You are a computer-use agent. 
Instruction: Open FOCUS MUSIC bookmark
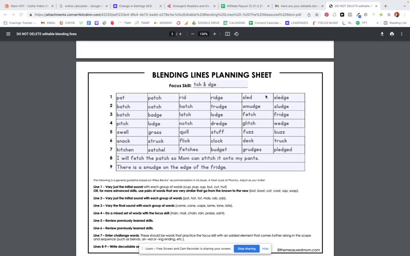tap(326, 23)
